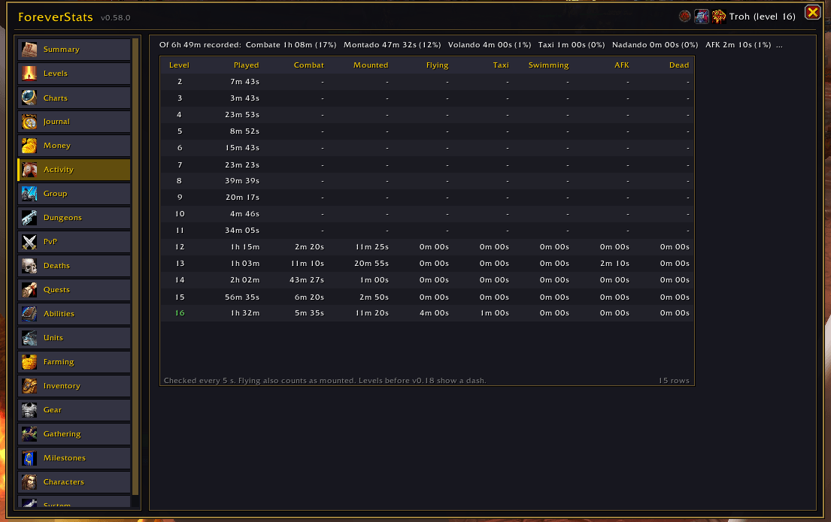
Task: Switch to the Journal tab
Action: [x=74, y=122]
